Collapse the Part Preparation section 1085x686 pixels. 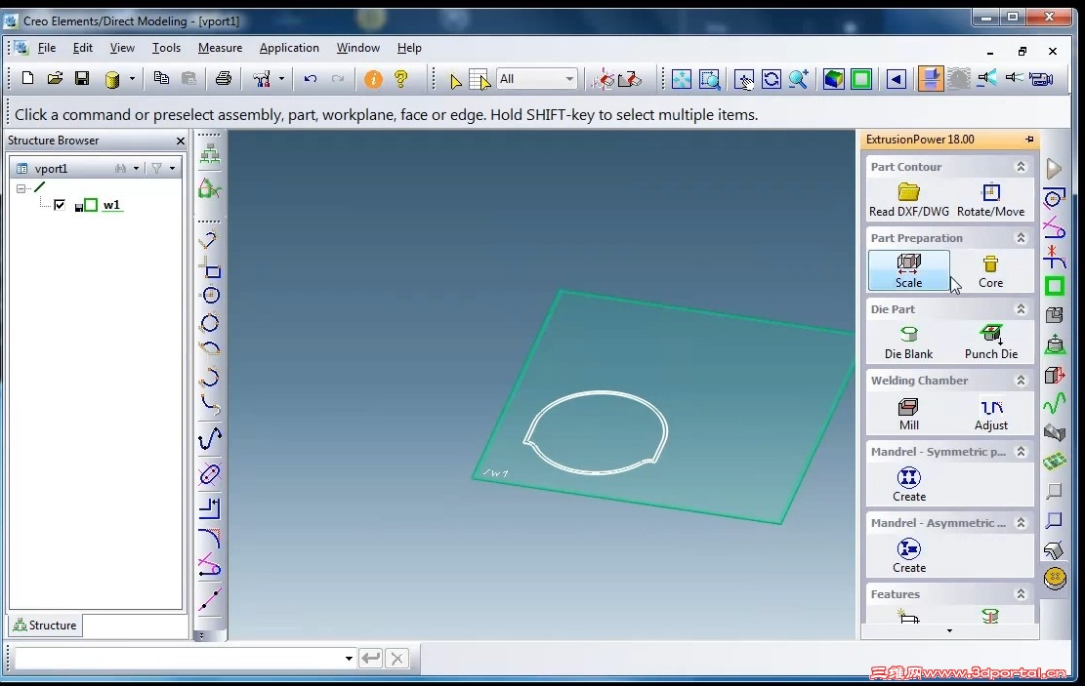tap(1020, 238)
